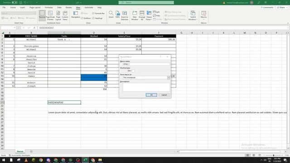Viewport: 290px width, 163px height.
Task: Add a new sheet with plus icon
Action: point(31,152)
